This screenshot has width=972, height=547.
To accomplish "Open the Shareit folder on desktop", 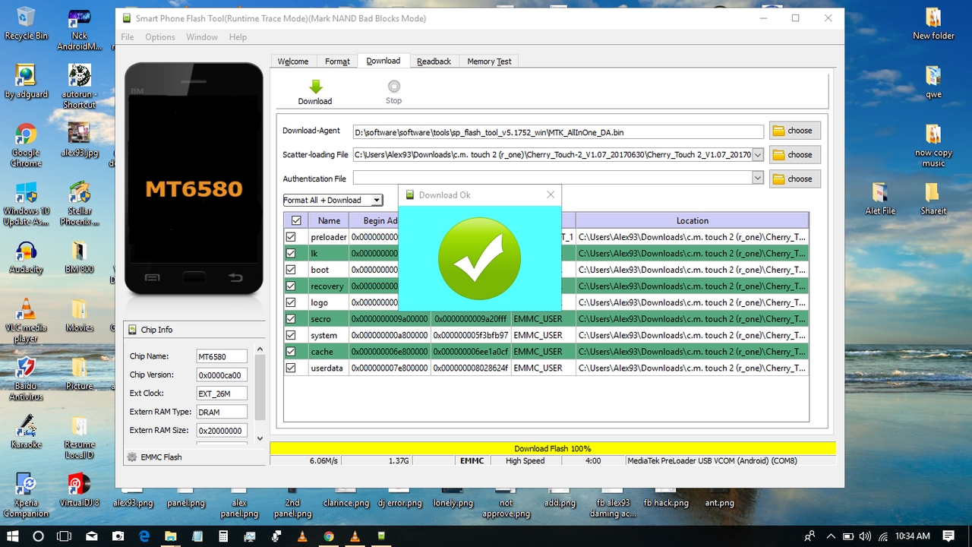I will (x=933, y=198).
